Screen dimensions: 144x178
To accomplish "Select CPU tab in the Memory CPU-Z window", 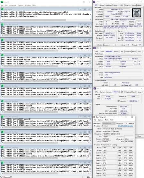I will [97, 92].
